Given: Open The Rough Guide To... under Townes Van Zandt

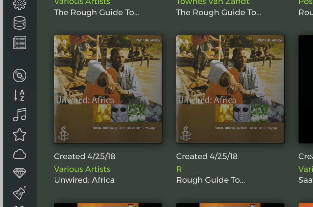Looking at the screenshot, I should (219, 12).
